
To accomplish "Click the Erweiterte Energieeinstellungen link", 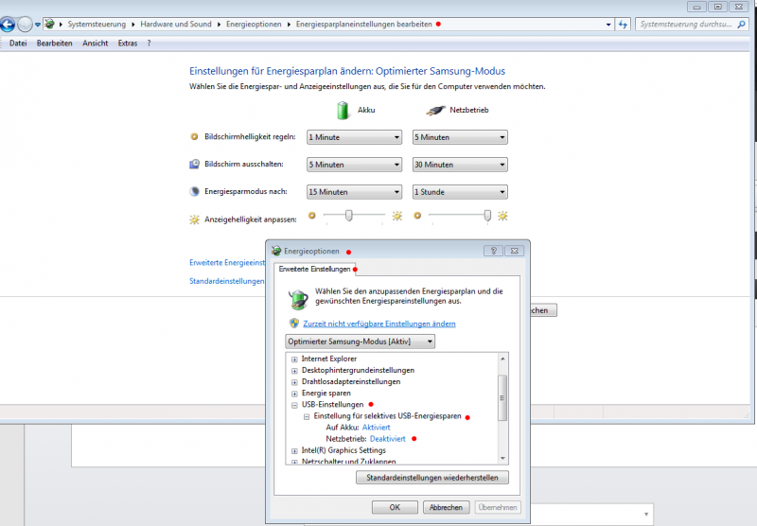I will 227,262.
